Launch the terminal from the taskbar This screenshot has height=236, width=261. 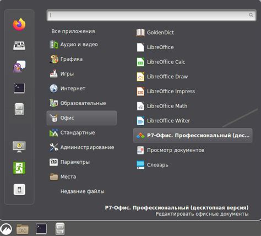point(41,229)
